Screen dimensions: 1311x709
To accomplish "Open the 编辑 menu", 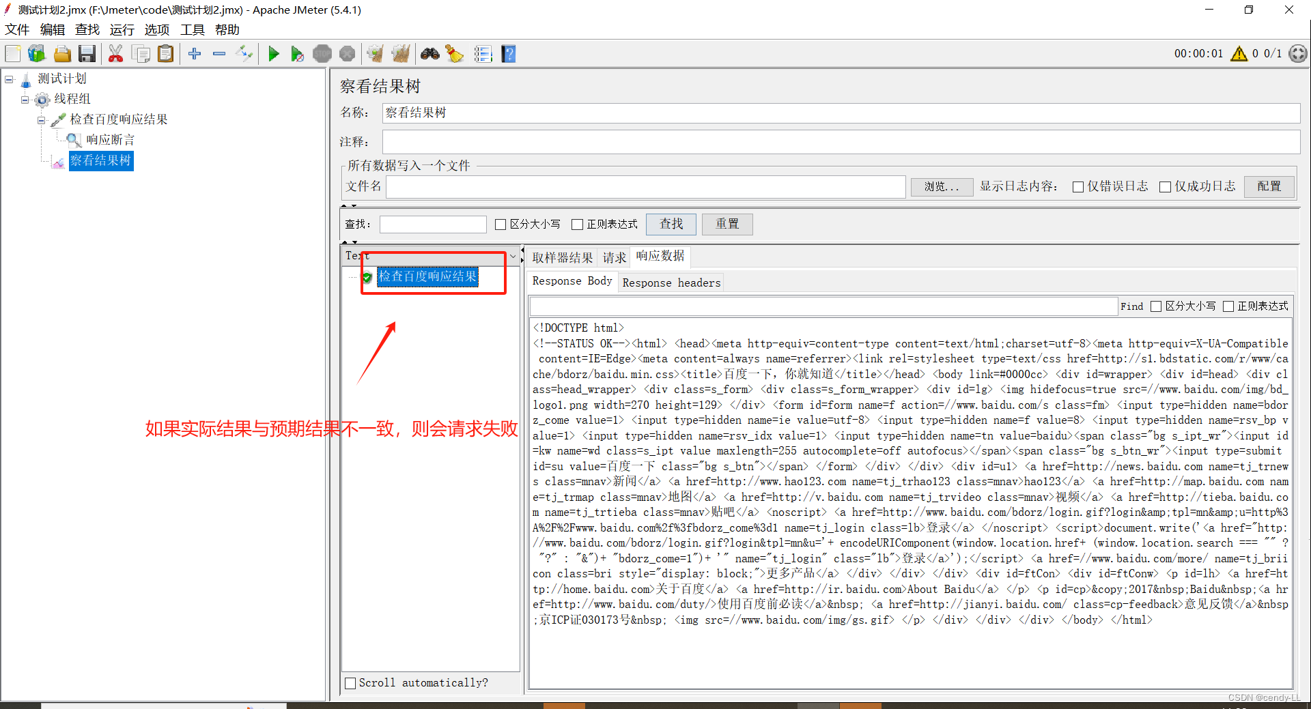I will (x=53, y=29).
